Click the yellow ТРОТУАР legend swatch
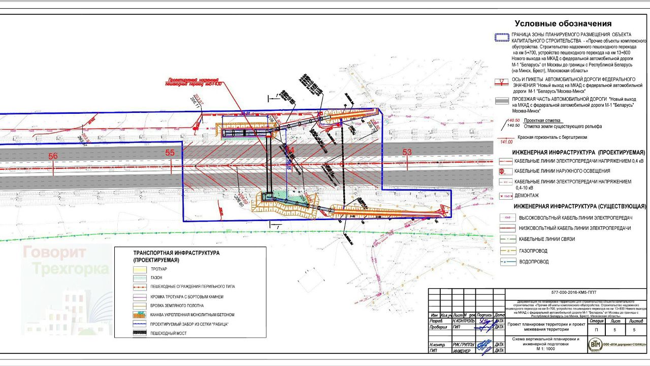Image resolution: width=650 pixels, height=366 pixels. pyautogui.click(x=141, y=269)
